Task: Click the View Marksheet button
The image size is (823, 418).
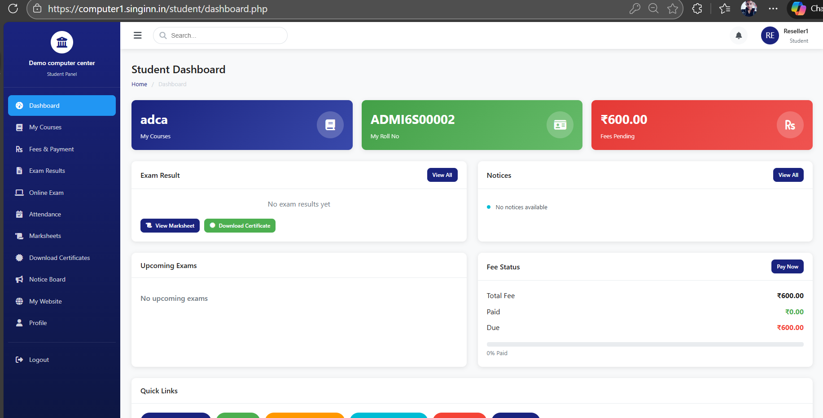Action: (x=170, y=226)
